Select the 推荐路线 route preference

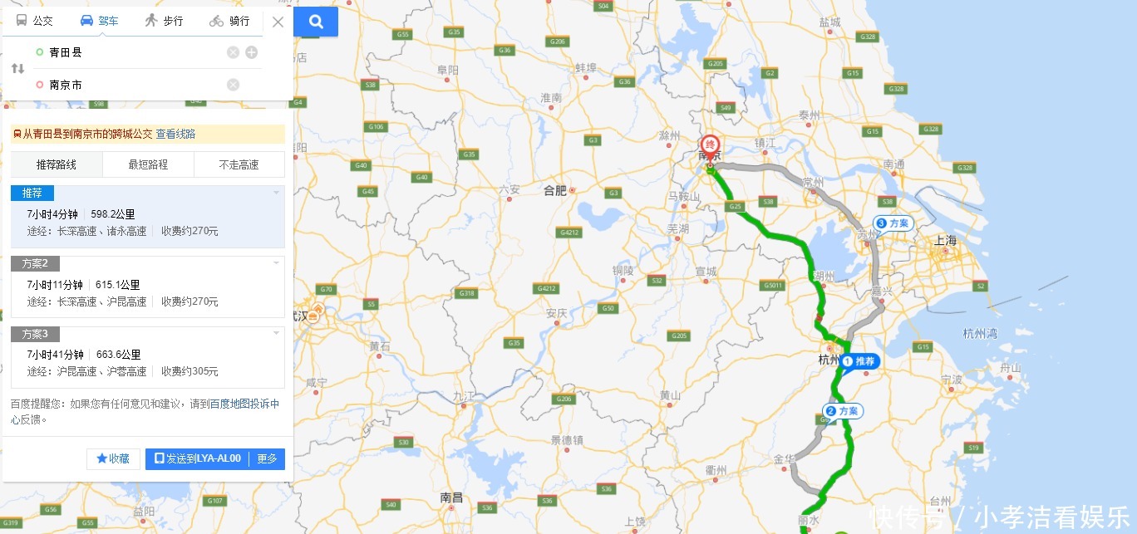(x=57, y=164)
